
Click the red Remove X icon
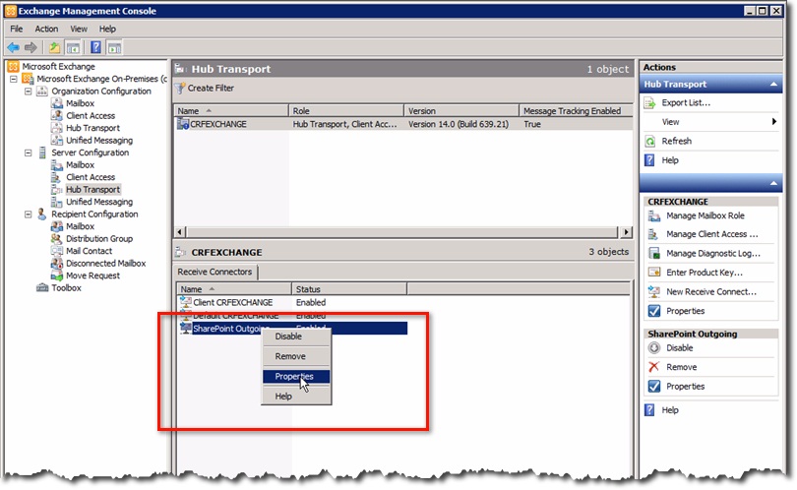(x=654, y=367)
